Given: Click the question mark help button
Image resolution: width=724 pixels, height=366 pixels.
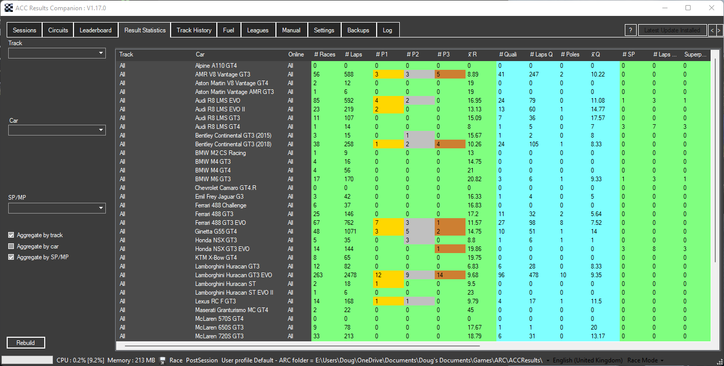Looking at the screenshot, I should (x=631, y=30).
